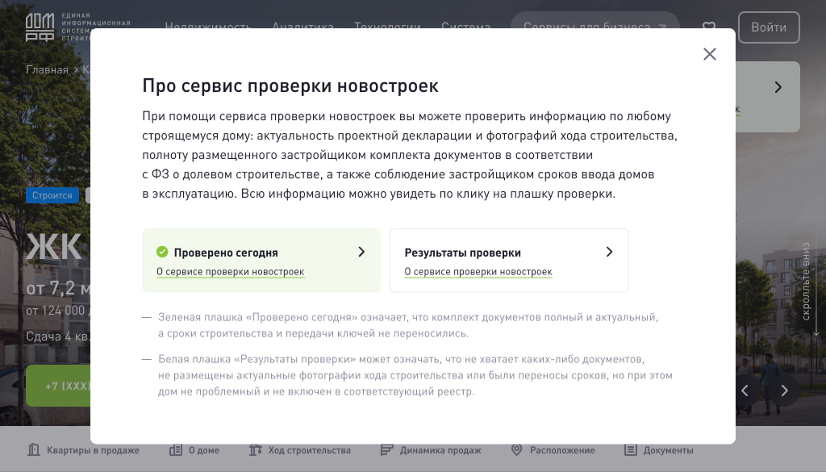Viewport: 826px width, 472px height.
Task: Show next photo with right arrow
Action: point(784,391)
